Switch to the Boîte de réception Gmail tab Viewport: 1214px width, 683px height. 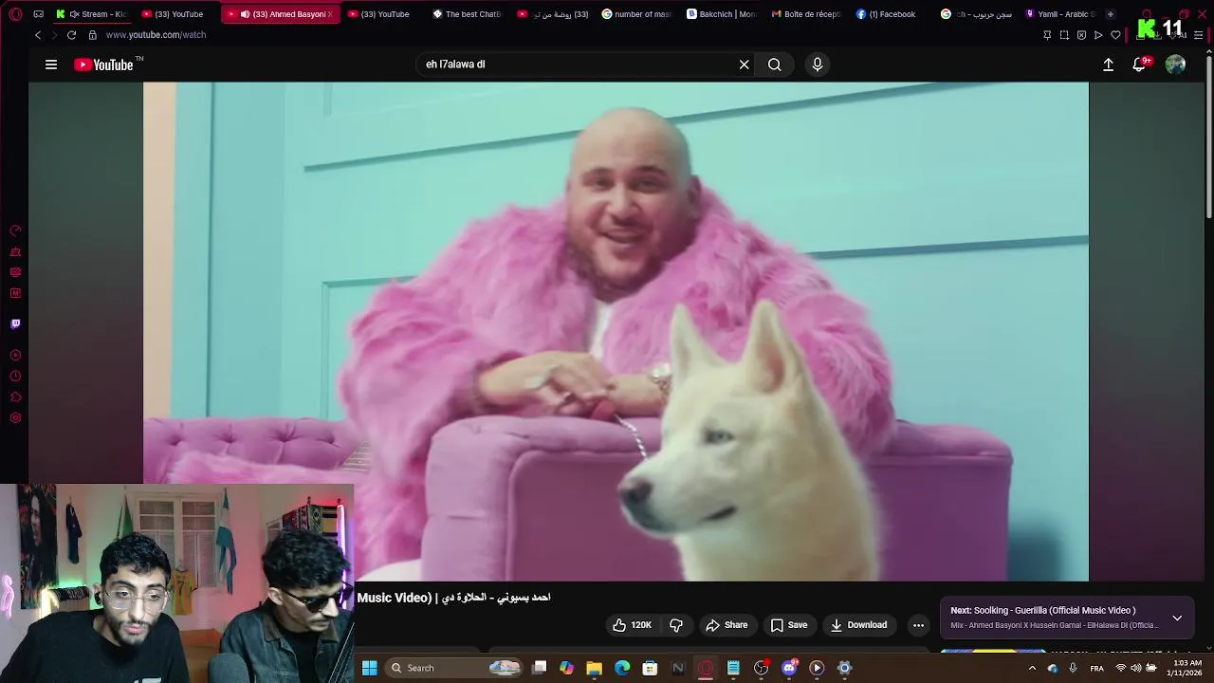tap(807, 14)
